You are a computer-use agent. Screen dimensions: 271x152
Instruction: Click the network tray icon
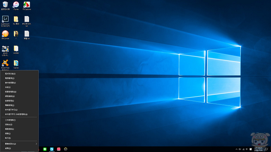244,149
